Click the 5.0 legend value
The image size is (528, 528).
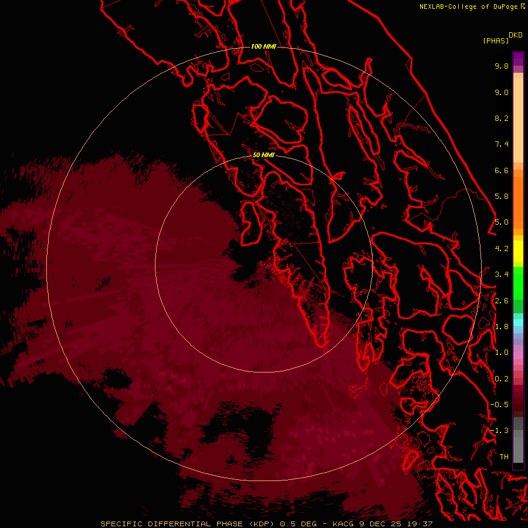[502, 222]
